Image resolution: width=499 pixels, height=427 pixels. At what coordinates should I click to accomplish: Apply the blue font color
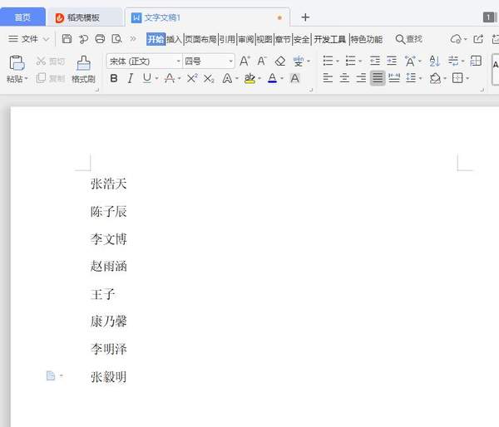tap(273, 78)
